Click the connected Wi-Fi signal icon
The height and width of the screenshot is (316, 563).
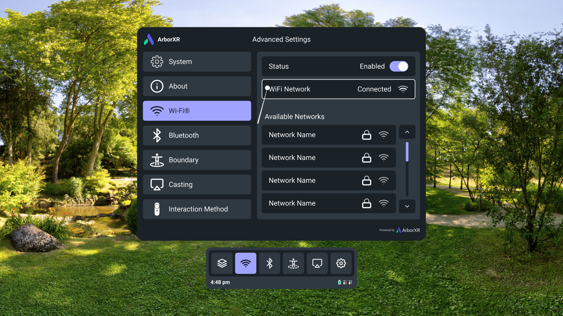[x=403, y=89]
